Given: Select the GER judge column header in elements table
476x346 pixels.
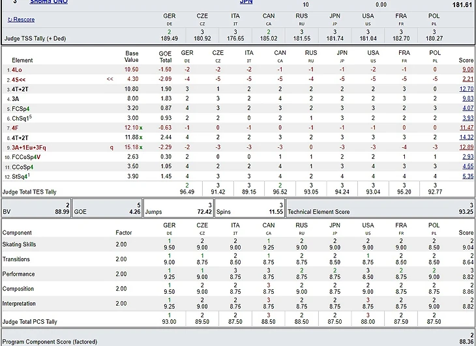Looking at the screenshot, I should (187, 53).
